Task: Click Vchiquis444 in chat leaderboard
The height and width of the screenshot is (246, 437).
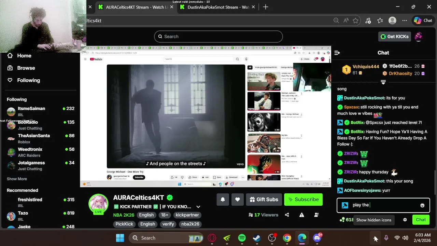Action: 366,67
